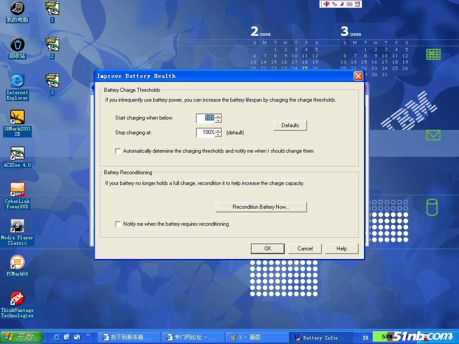
Task: Click the 3DMark2001 SE shortcut
Action: pyautogui.click(x=17, y=117)
